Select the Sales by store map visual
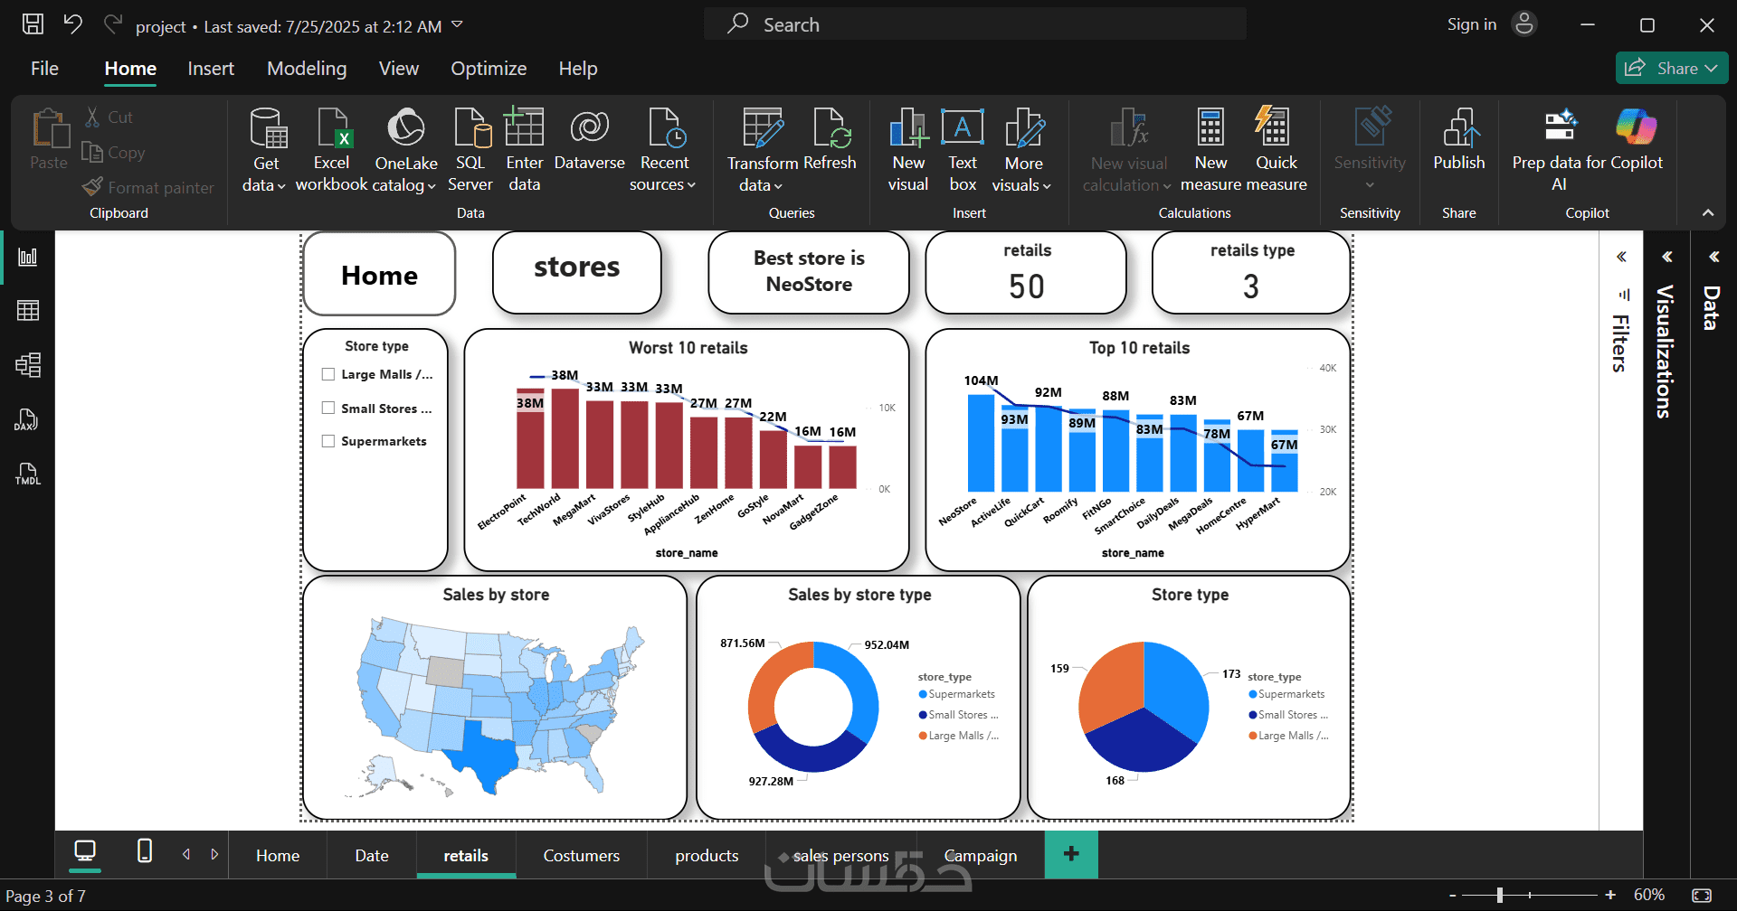 click(495, 698)
